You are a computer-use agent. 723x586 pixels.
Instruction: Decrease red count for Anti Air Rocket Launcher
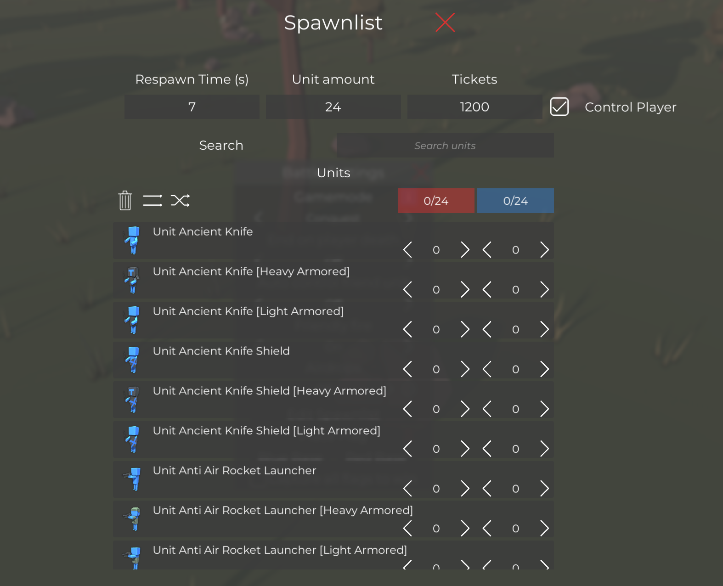point(407,489)
